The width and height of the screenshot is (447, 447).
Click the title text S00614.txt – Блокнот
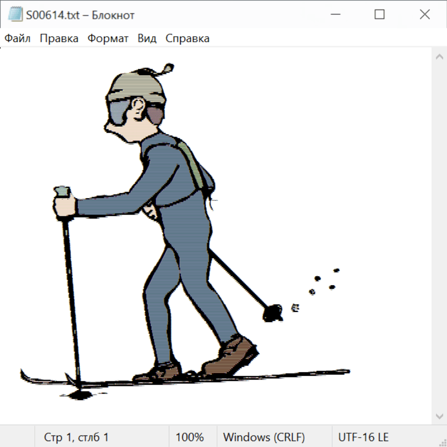coord(80,15)
